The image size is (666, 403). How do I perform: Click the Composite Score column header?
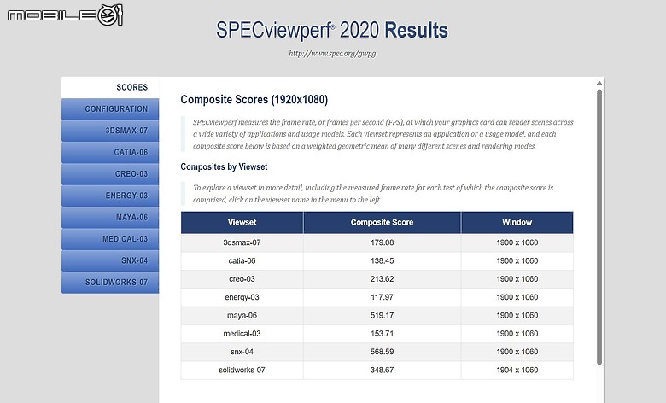(383, 223)
